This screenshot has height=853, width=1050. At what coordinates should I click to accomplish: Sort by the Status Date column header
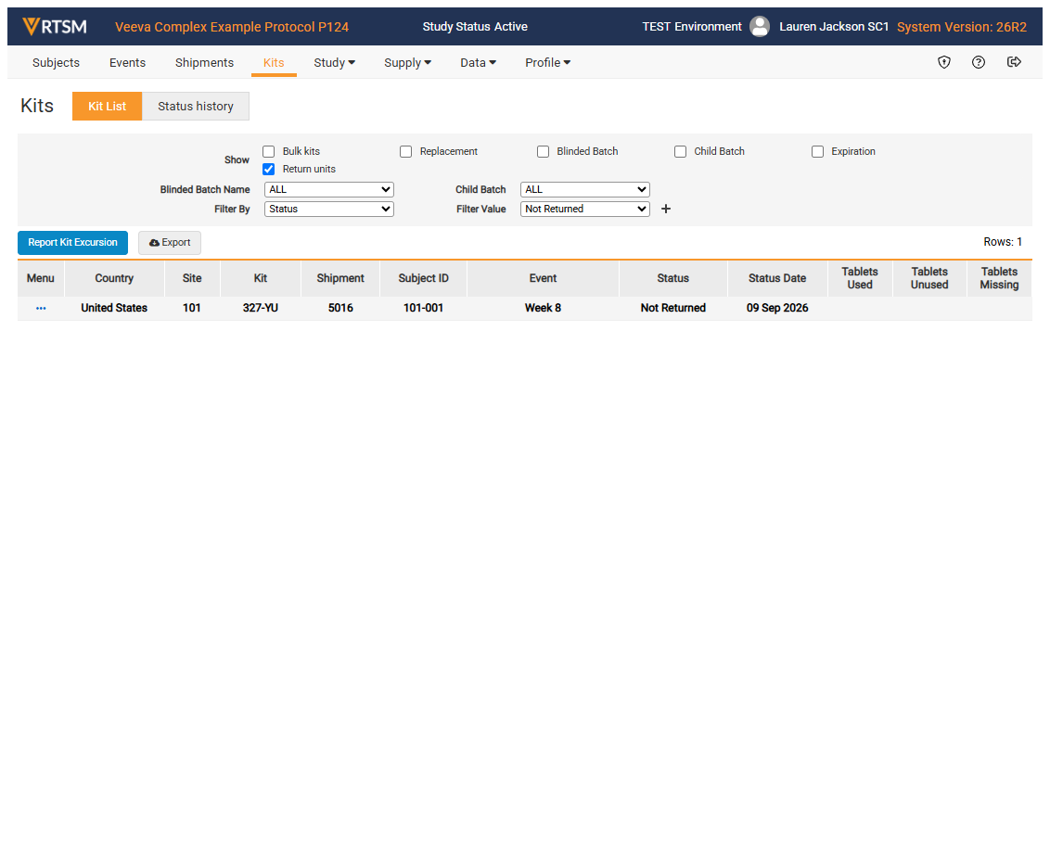pos(776,278)
